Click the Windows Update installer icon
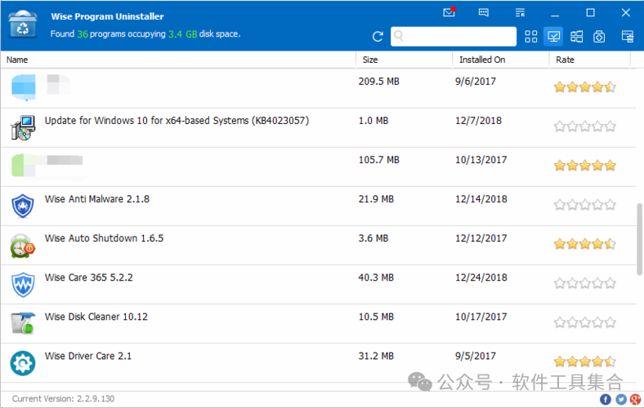 pos(23,128)
